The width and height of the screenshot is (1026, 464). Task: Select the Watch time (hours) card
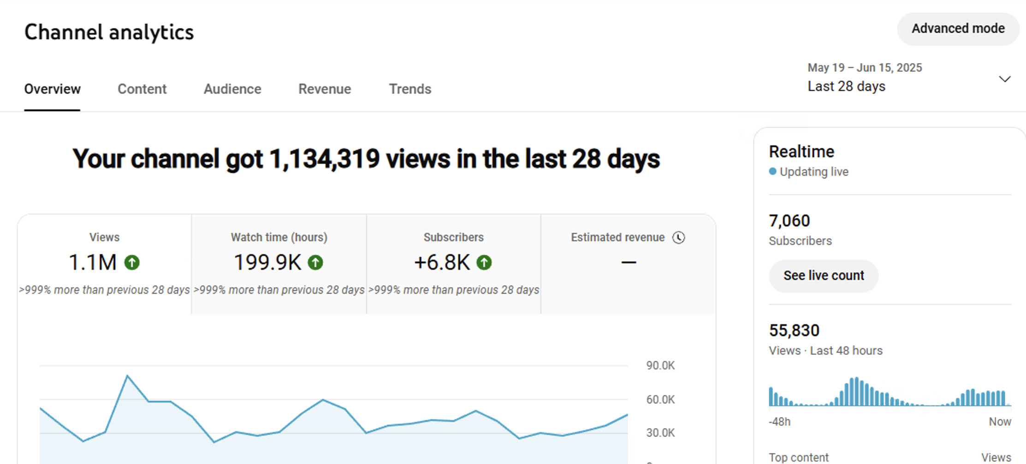(x=279, y=264)
